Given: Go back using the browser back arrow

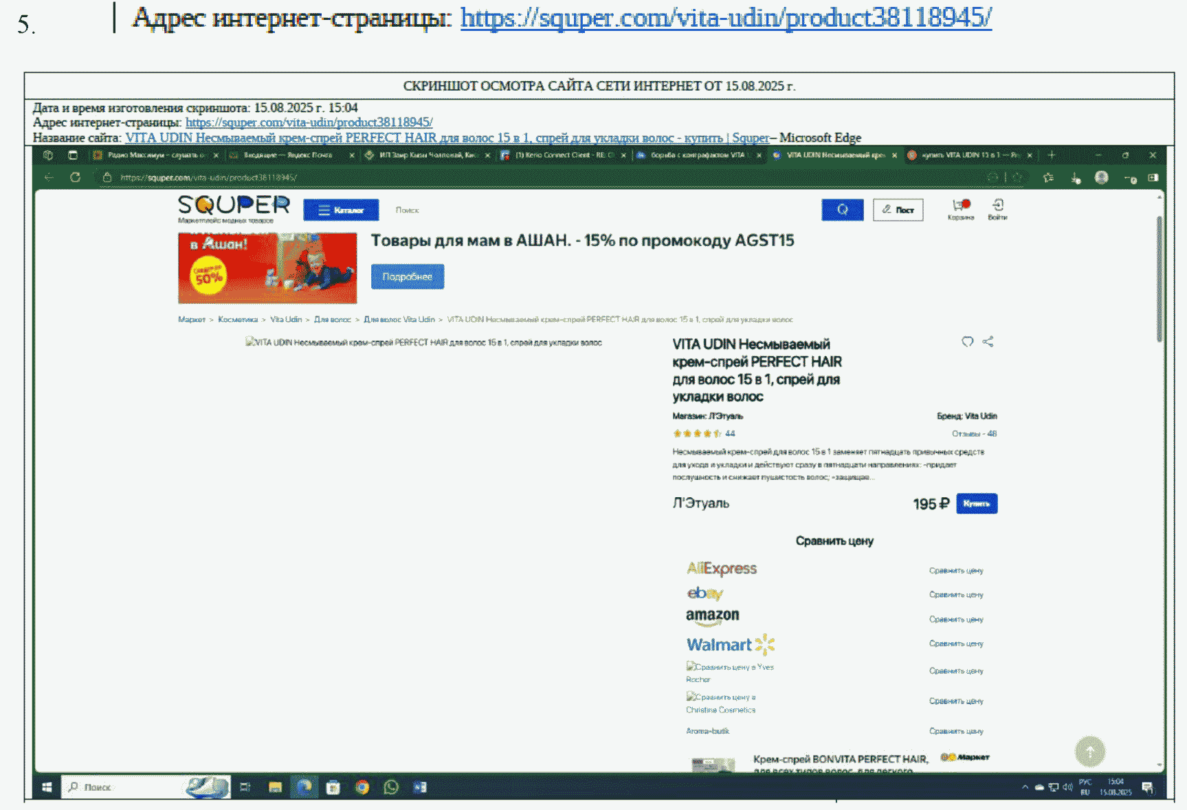Looking at the screenshot, I should point(49,177).
